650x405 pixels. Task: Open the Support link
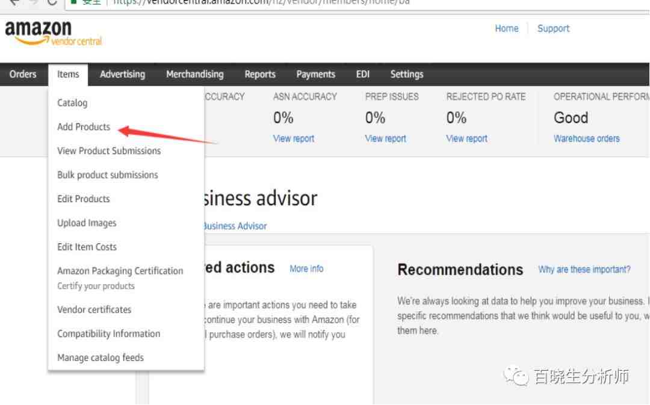coord(554,29)
